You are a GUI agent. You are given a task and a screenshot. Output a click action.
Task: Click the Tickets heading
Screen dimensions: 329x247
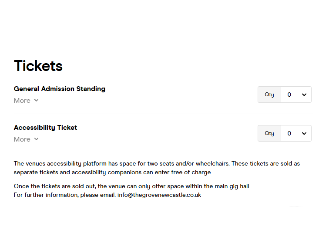point(38,66)
